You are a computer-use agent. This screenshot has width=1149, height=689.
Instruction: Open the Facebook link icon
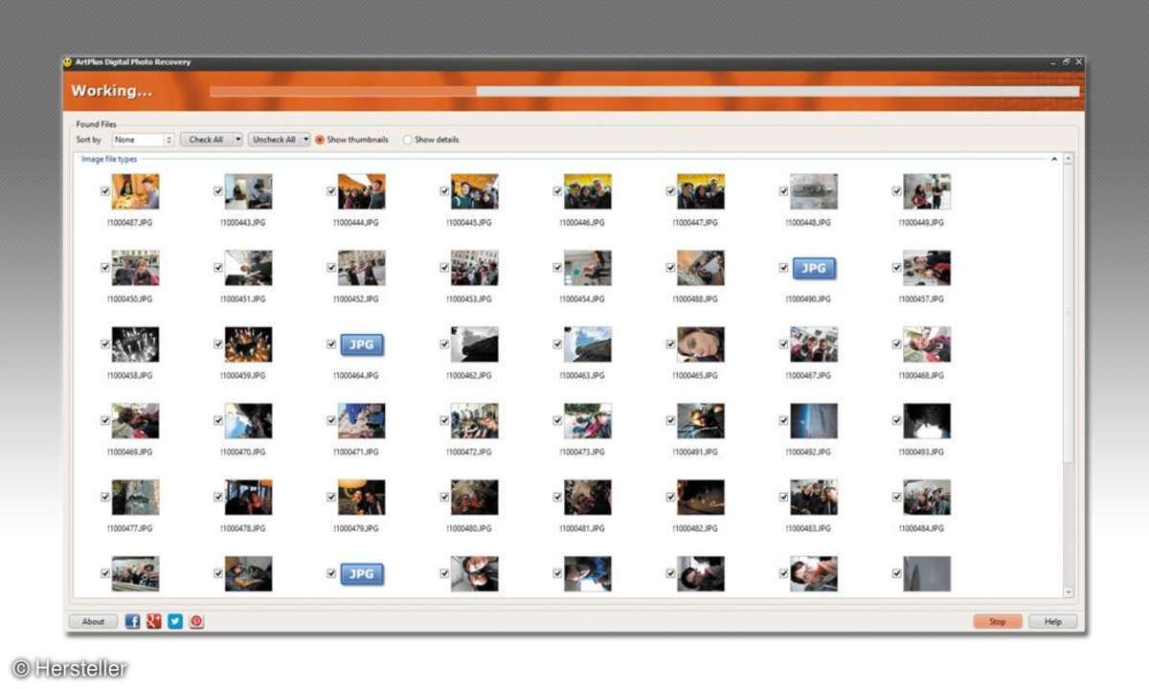[132, 621]
